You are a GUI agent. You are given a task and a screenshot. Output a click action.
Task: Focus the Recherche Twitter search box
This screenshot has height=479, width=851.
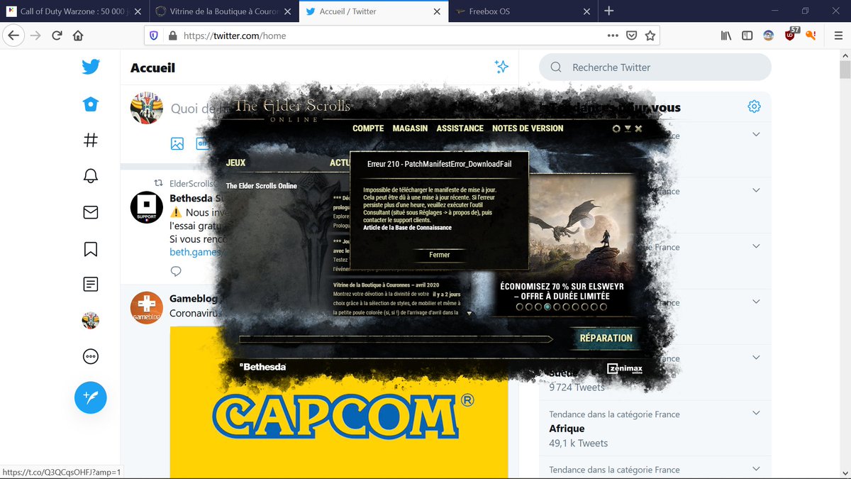[655, 67]
